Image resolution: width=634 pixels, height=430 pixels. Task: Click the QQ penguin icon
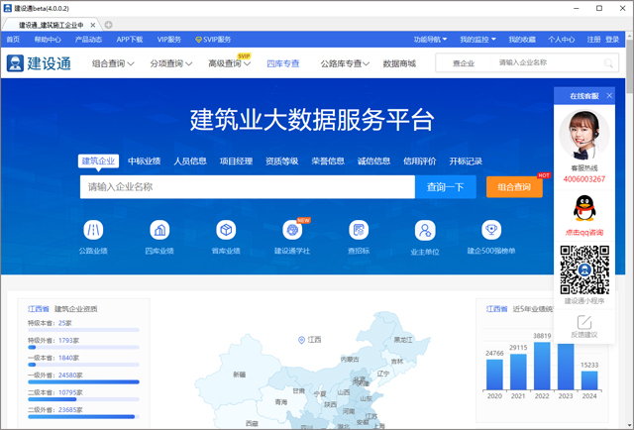(584, 208)
